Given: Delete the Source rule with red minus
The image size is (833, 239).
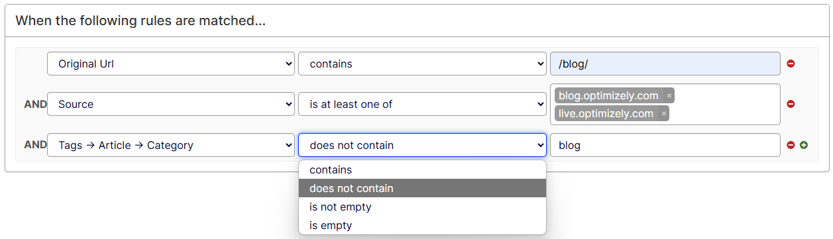Looking at the screenshot, I should coord(791,104).
